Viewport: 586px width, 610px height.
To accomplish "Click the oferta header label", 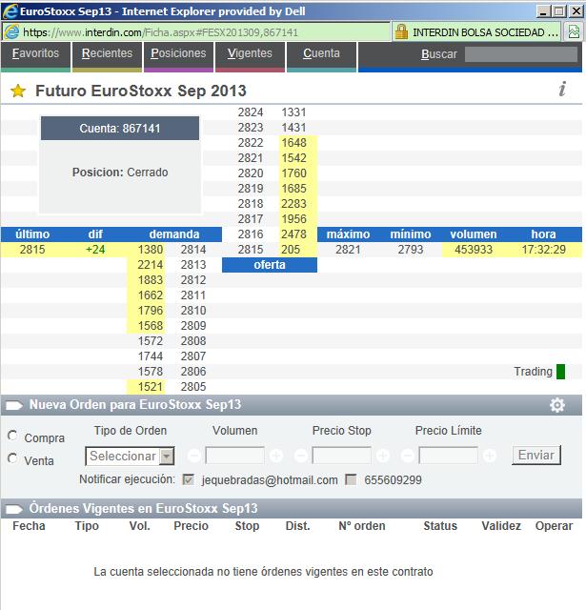I will pyautogui.click(x=270, y=265).
